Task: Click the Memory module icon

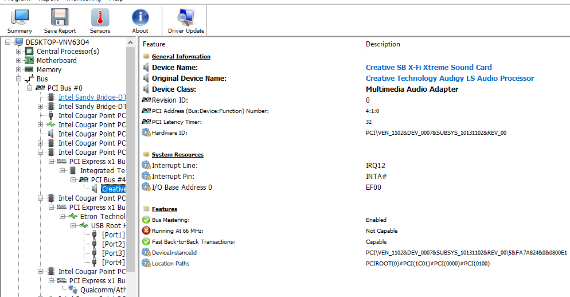Action: tap(29, 69)
